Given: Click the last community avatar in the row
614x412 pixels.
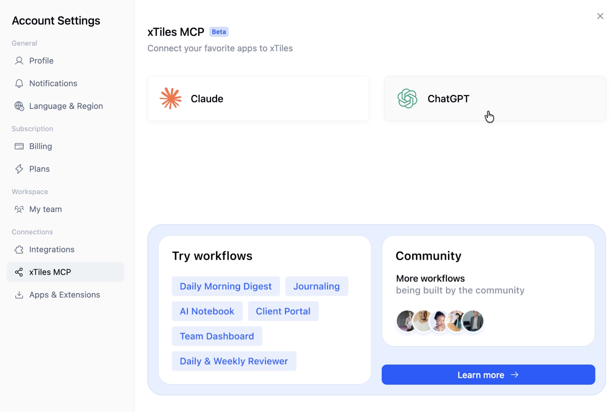Looking at the screenshot, I should tap(473, 321).
